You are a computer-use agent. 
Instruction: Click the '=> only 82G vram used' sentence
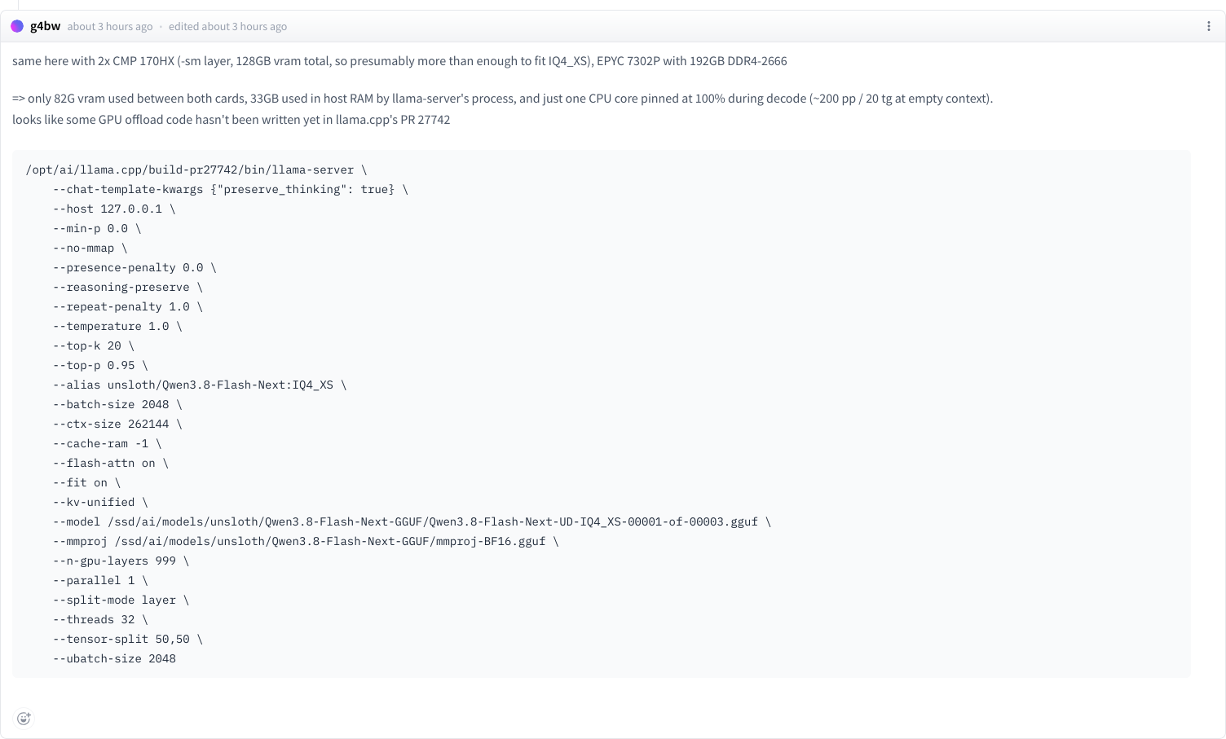tap(503, 99)
